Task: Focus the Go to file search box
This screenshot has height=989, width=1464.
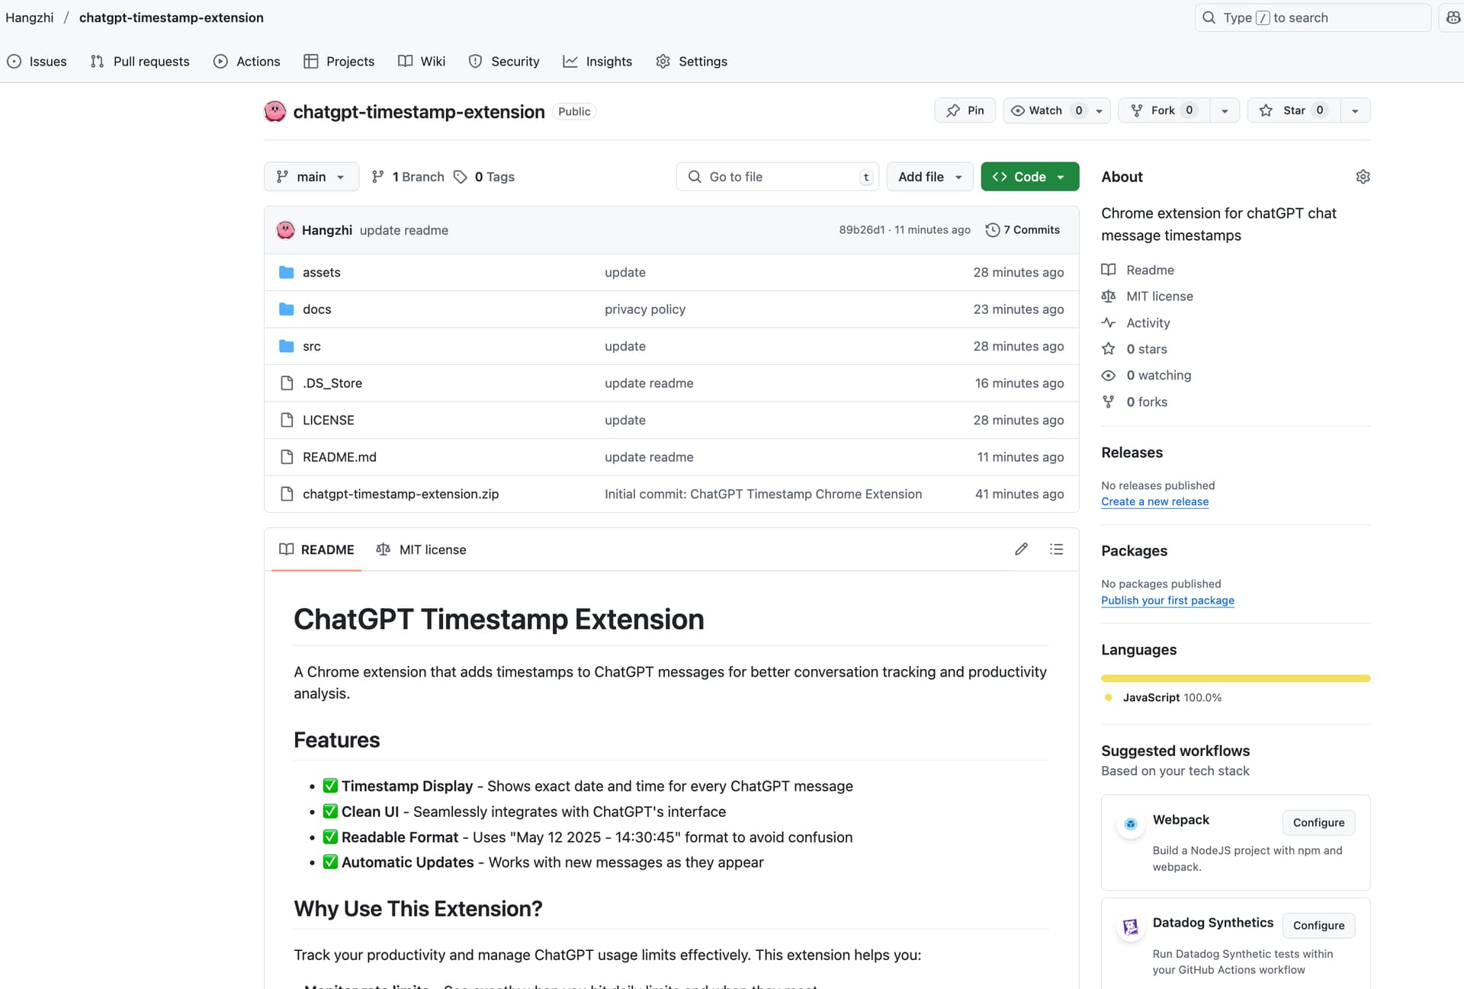Action: [x=778, y=177]
